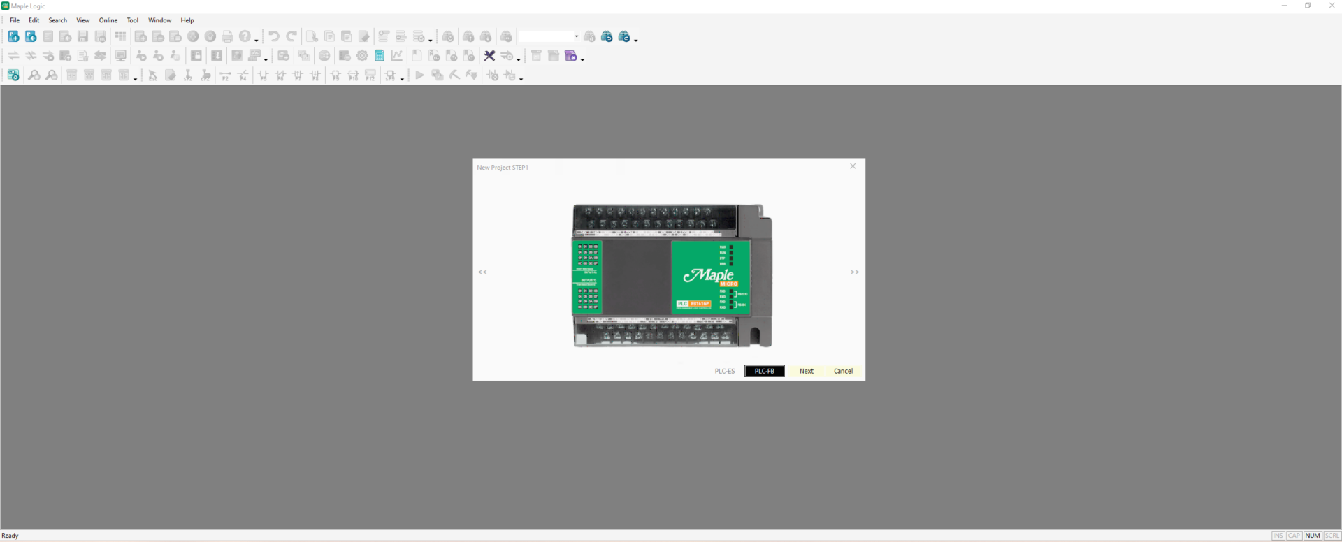Open the File menu
The image size is (1342, 542).
click(x=15, y=20)
